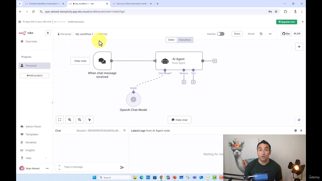Open the browser extensions menu
This screenshot has height=181, width=322.
click(x=286, y=12)
